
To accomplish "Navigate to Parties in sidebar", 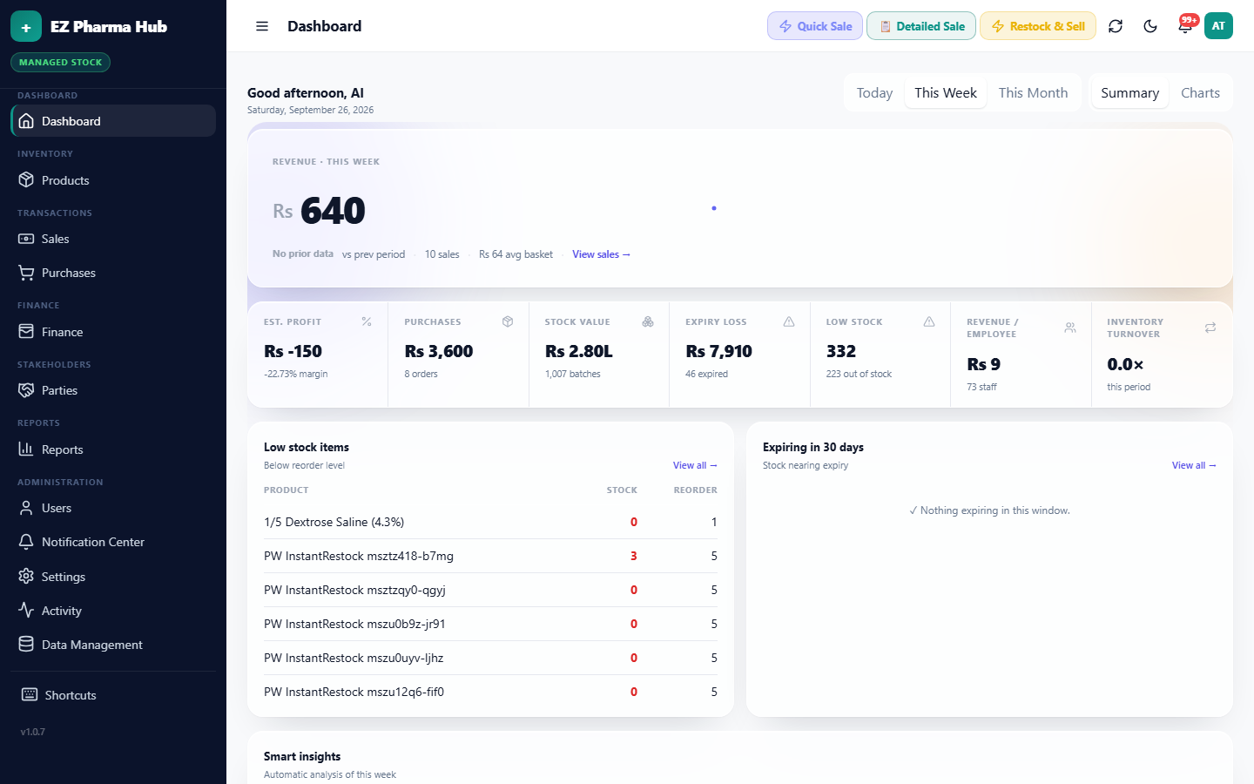I will (x=113, y=390).
